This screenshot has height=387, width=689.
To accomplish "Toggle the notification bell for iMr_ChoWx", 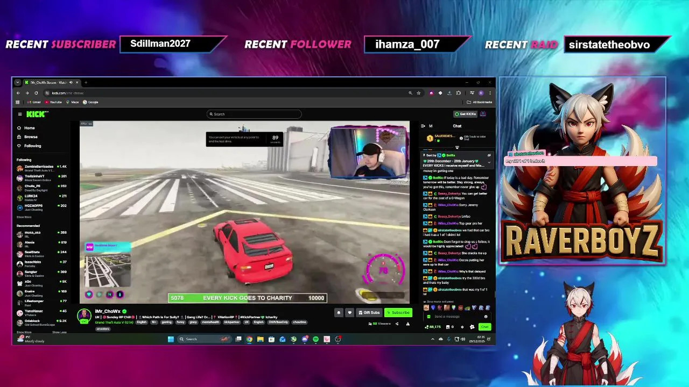I will pos(339,313).
